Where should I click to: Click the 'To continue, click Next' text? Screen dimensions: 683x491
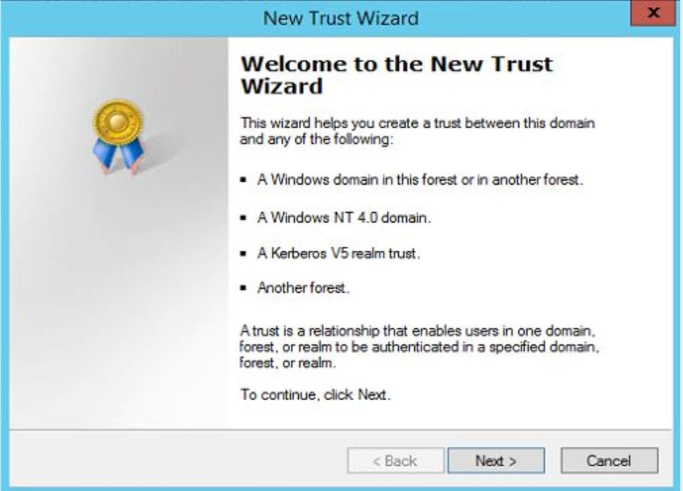[x=315, y=394]
